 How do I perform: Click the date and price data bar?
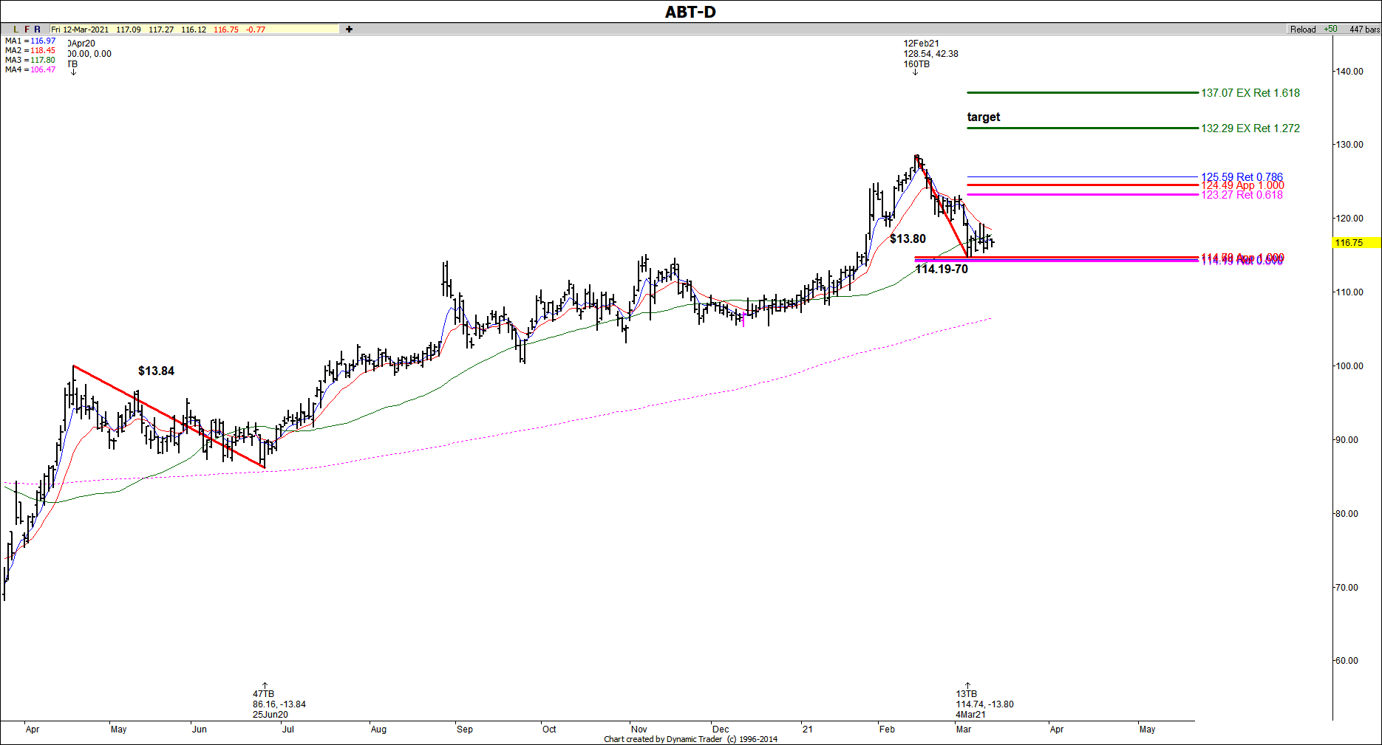(x=194, y=30)
